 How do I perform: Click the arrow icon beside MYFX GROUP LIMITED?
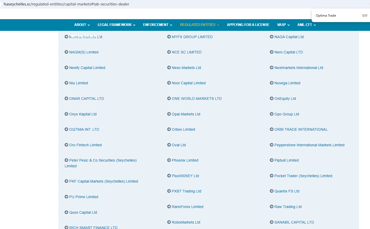coord(169,37)
